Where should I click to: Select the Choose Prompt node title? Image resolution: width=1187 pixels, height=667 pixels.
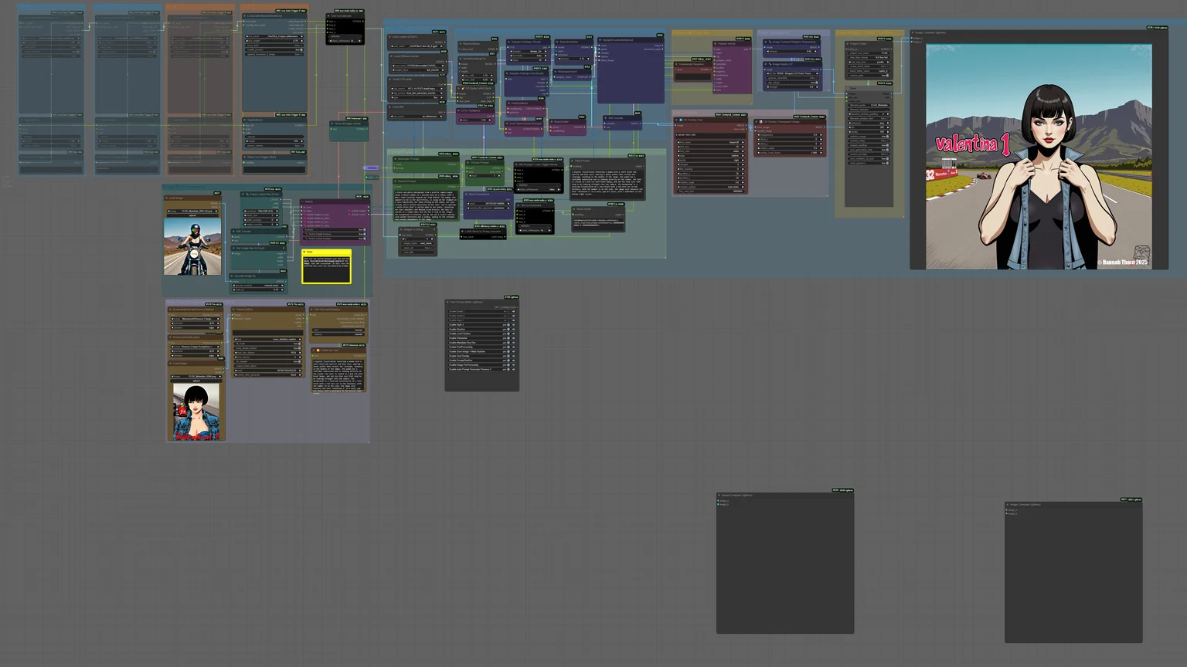pyautogui.click(x=479, y=162)
